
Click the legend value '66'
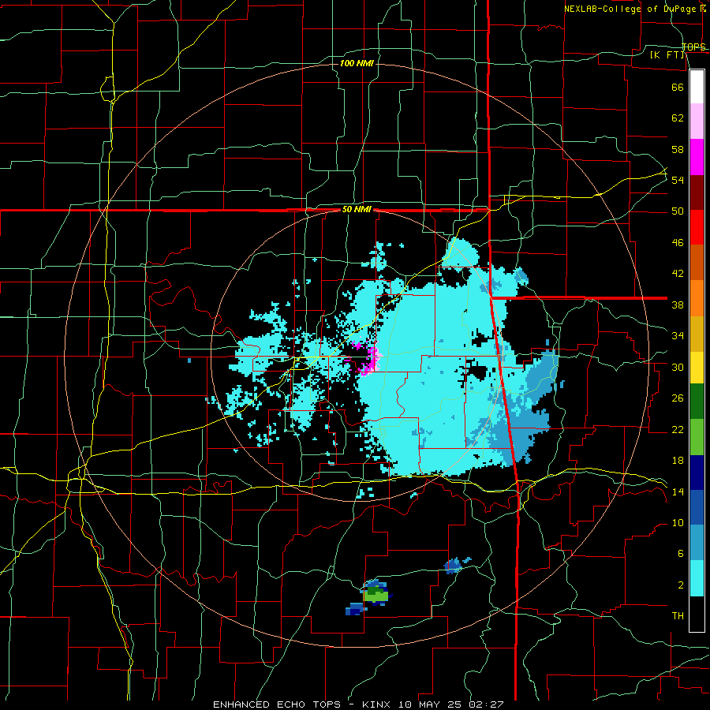[678, 87]
